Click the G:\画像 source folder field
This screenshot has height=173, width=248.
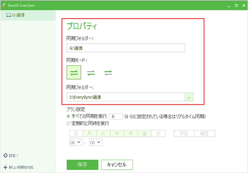click(126, 48)
